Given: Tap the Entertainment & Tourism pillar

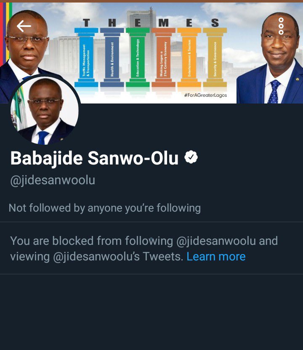Looking at the screenshot, I should [189, 57].
